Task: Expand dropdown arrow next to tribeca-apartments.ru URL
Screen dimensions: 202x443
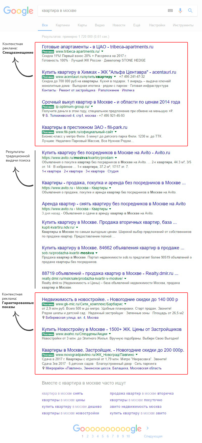Action: tap(102, 51)
